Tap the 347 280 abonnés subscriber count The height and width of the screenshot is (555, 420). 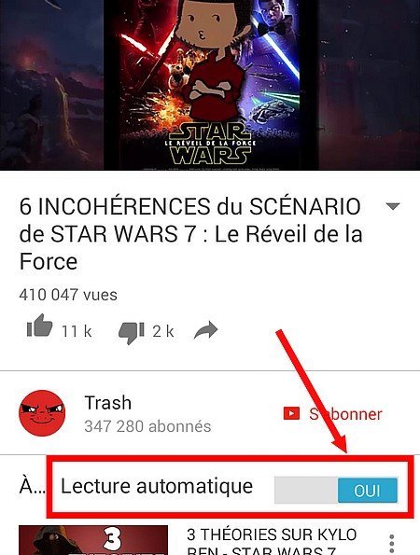pos(147,426)
